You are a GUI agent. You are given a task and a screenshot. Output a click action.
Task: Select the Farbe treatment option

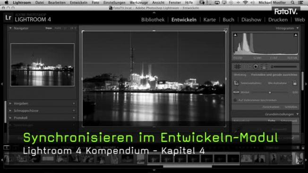point(272,121)
